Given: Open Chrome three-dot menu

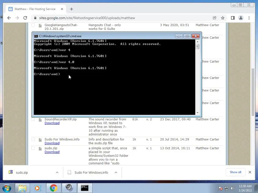Looking at the screenshot, I should pyautogui.click(x=249, y=18).
